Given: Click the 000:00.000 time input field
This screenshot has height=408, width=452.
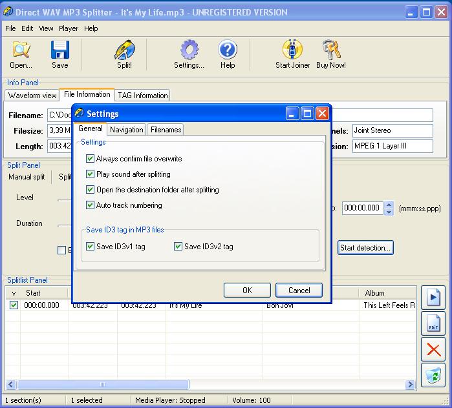Looking at the screenshot, I should pyautogui.click(x=362, y=208).
